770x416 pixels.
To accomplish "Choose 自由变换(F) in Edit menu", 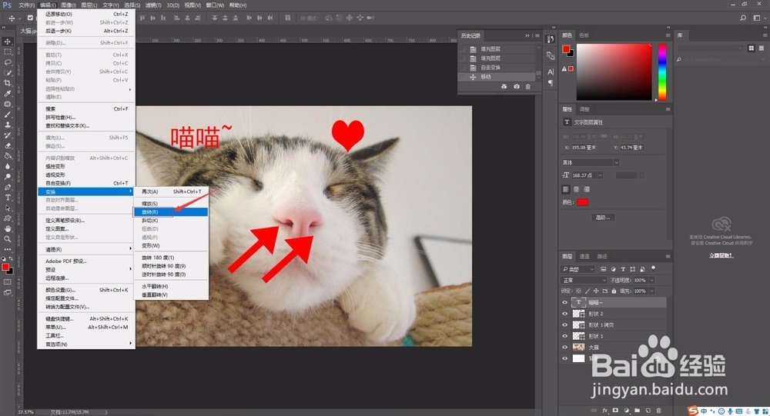I will click(86, 183).
